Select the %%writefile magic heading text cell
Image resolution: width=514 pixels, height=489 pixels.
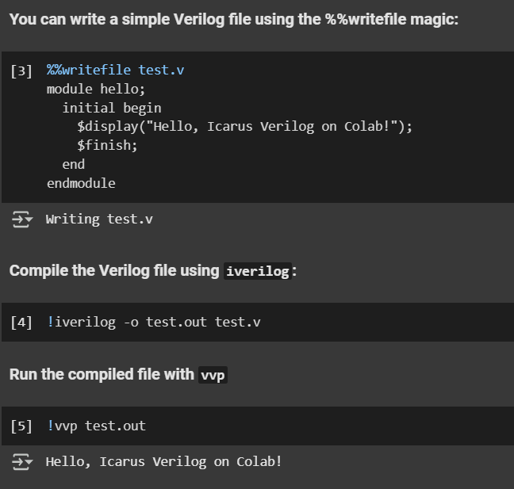[x=233, y=19]
